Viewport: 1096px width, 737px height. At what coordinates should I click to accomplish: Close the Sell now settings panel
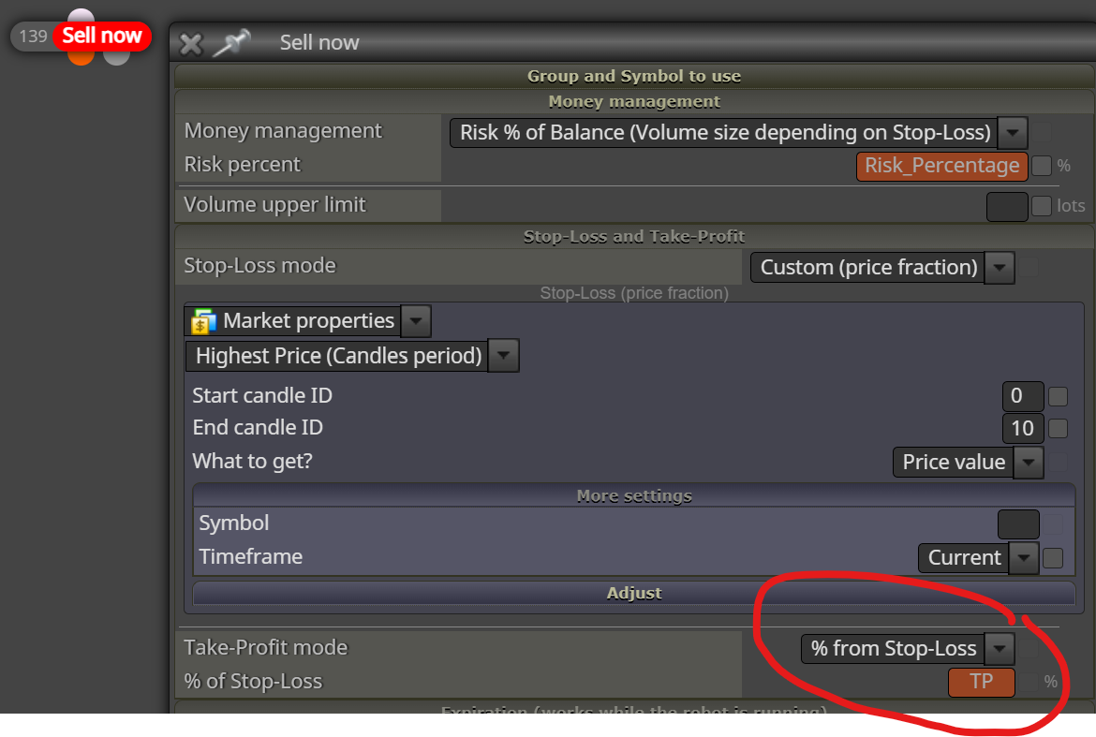190,44
